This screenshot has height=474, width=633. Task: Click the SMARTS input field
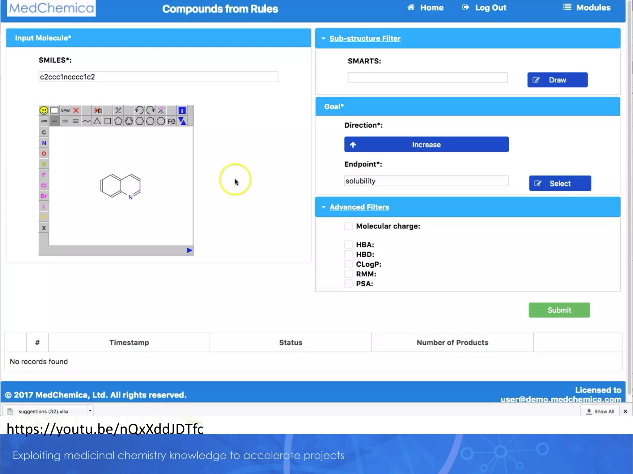coord(427,78)
